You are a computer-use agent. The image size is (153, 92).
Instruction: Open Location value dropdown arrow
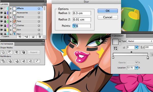tap(136, 68)
